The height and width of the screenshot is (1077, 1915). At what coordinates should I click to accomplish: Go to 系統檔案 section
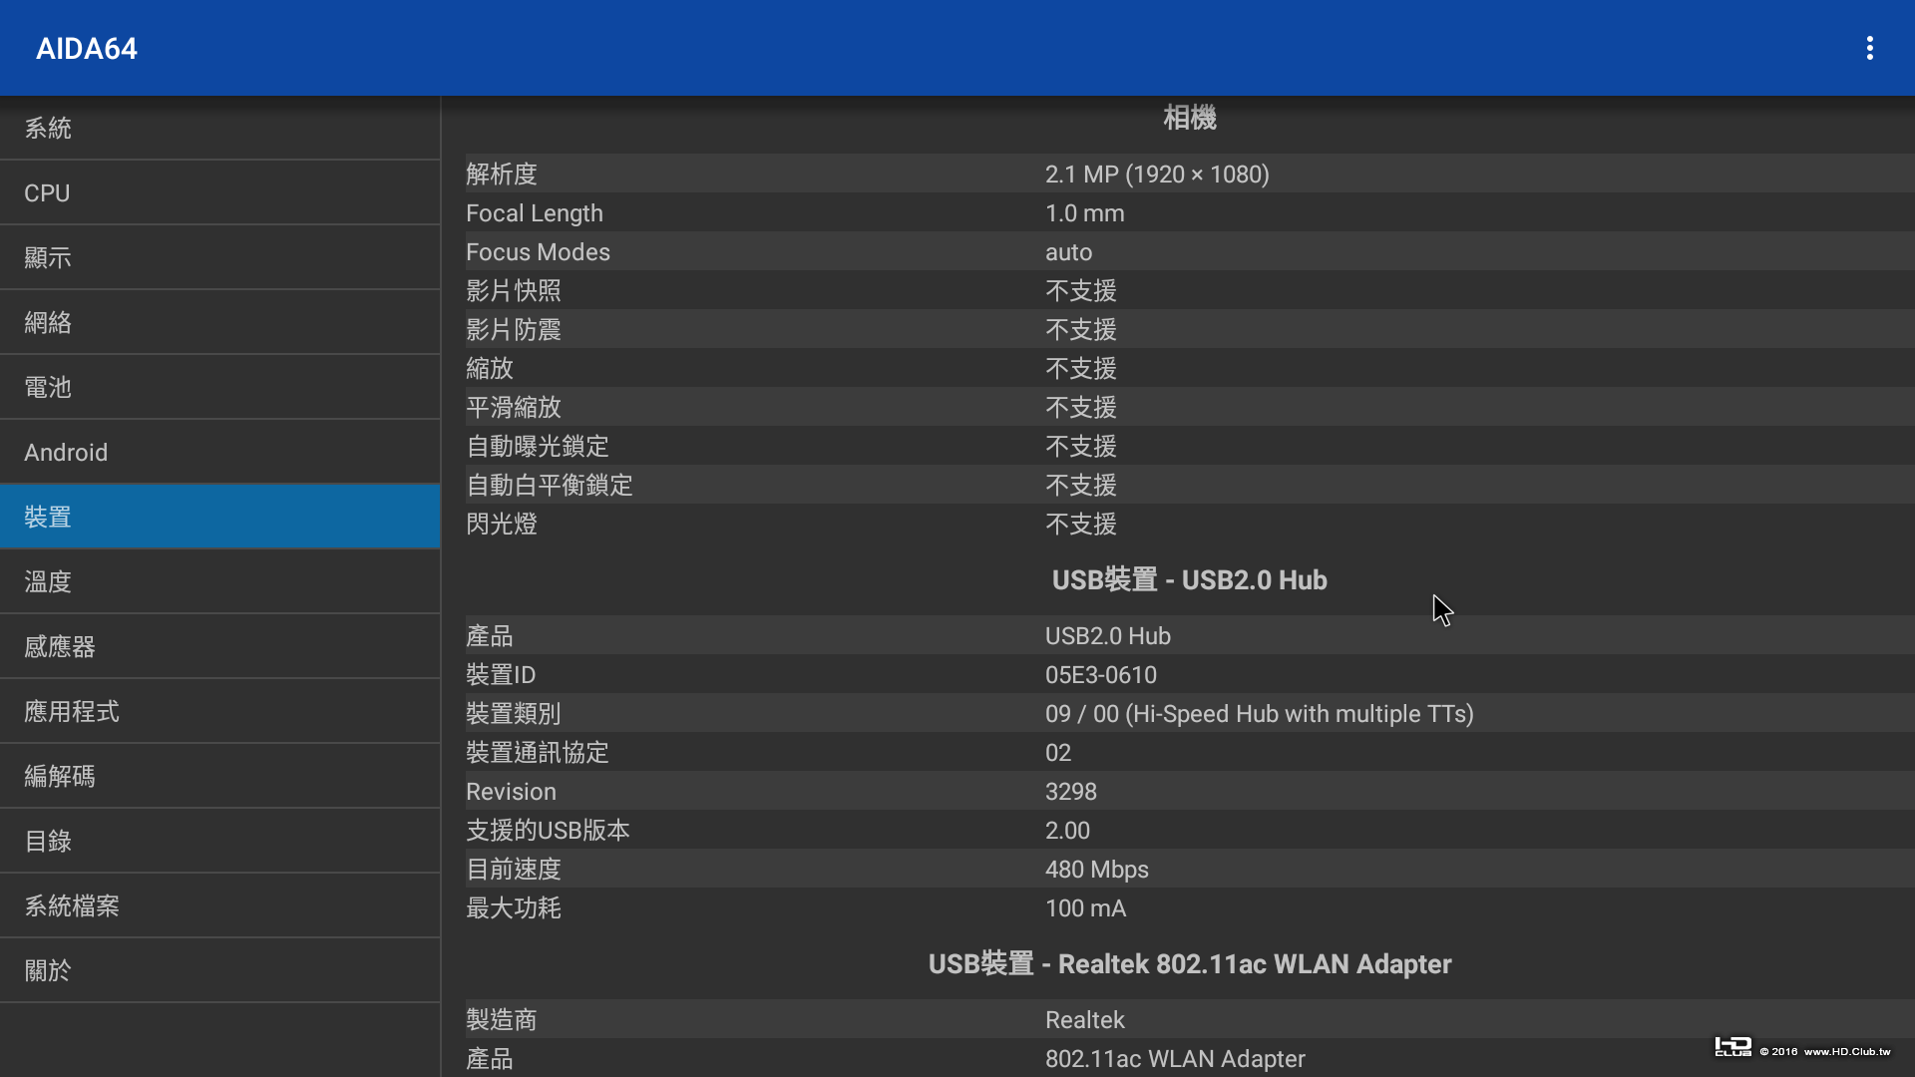point(219,905)
